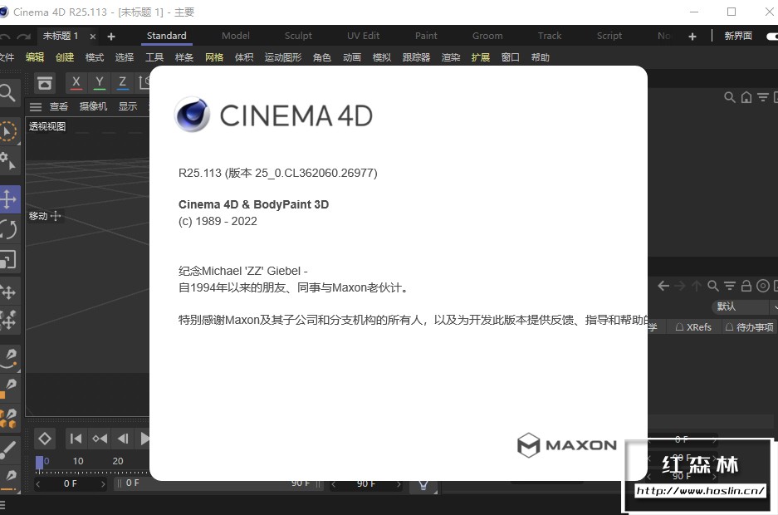Add a new document with plus button
Screen dimensions: 778x515
[111, 37]
